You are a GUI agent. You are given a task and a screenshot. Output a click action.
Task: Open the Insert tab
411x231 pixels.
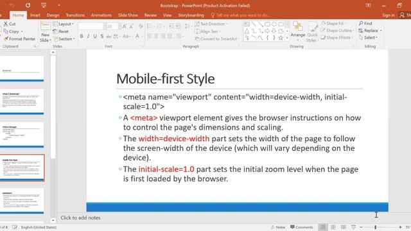click(x=35, y=15)
